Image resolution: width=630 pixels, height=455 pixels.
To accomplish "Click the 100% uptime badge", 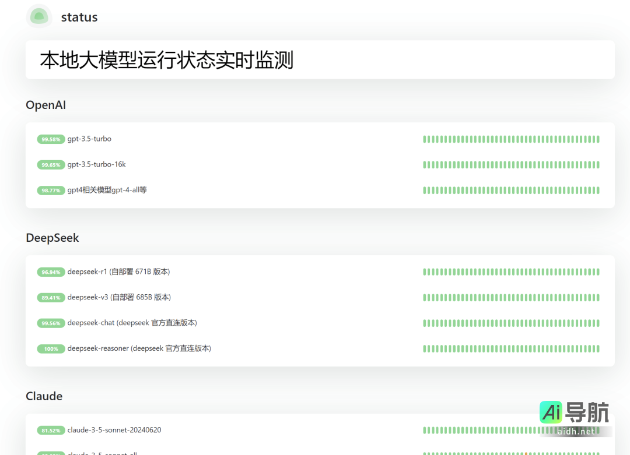I will 51,348.
